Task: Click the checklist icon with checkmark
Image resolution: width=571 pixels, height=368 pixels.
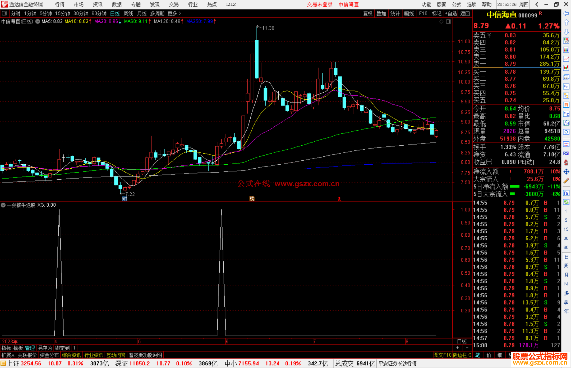Action: tap(566, 41)
